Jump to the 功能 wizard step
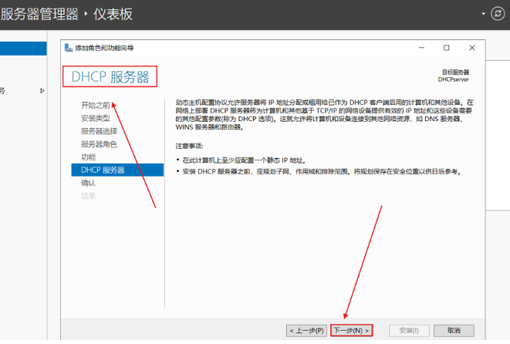Viewport: 510px width, 344px height. (x=89, y=157)
